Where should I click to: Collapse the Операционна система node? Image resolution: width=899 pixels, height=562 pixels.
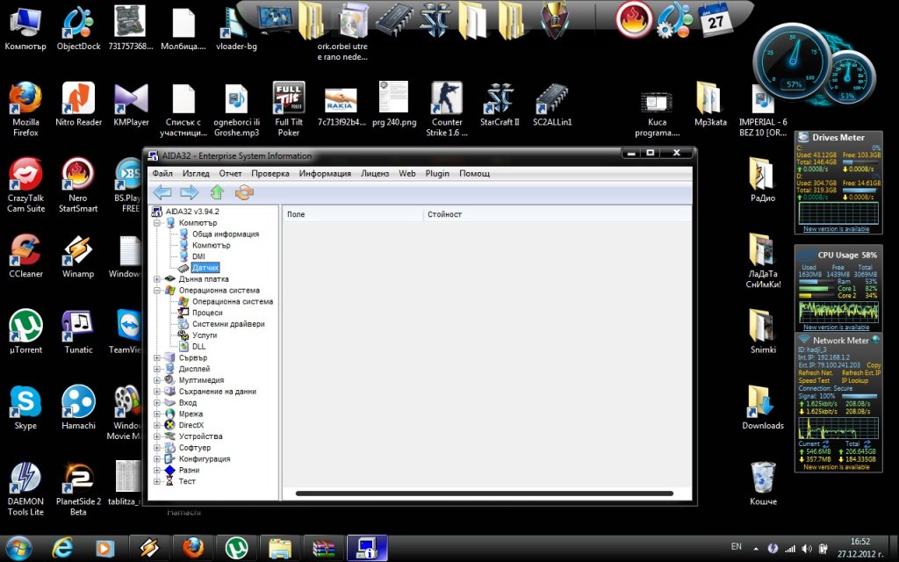157,291
